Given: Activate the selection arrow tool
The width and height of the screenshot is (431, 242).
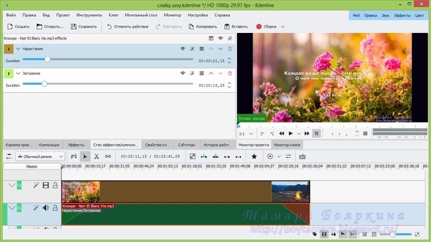Looking at the screenshot, I should tap(85, 157).
